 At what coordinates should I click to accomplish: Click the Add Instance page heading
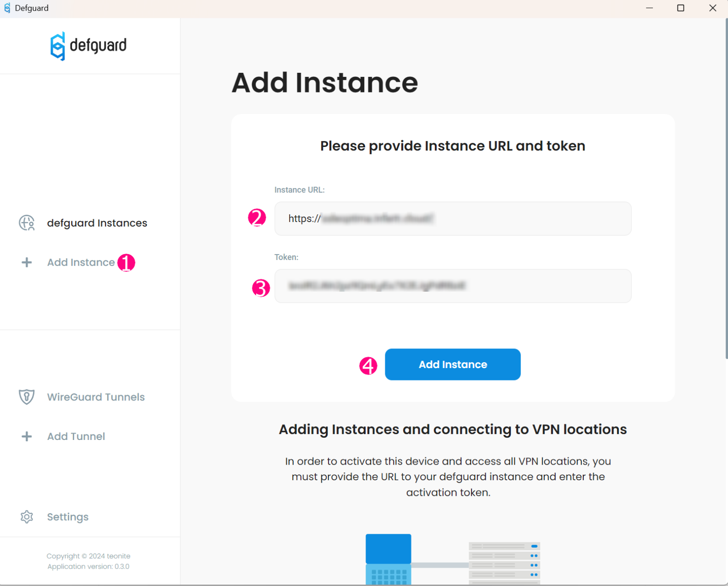[325, 83]
